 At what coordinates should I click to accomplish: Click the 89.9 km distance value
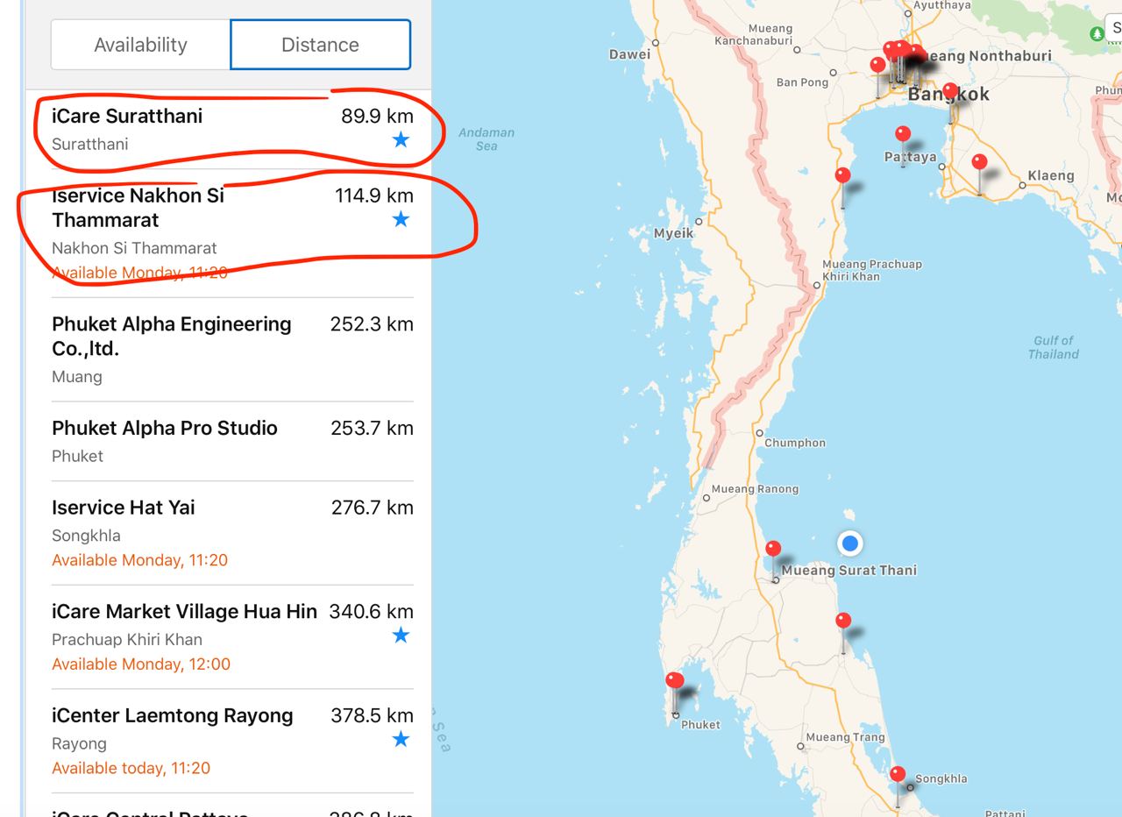(x=377, y=116)
